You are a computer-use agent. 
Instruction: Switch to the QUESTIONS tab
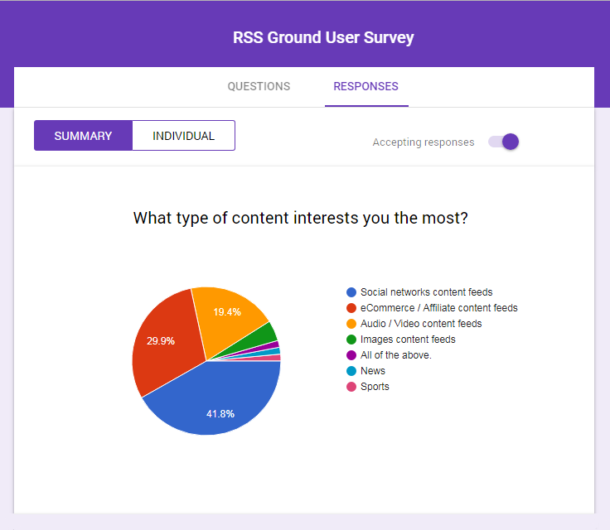click(259, 86)
